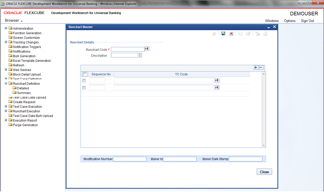This screenshot has width=324, height=192.
Task: Open Test Case Data Bulk Upload
Action: point(33,116)
